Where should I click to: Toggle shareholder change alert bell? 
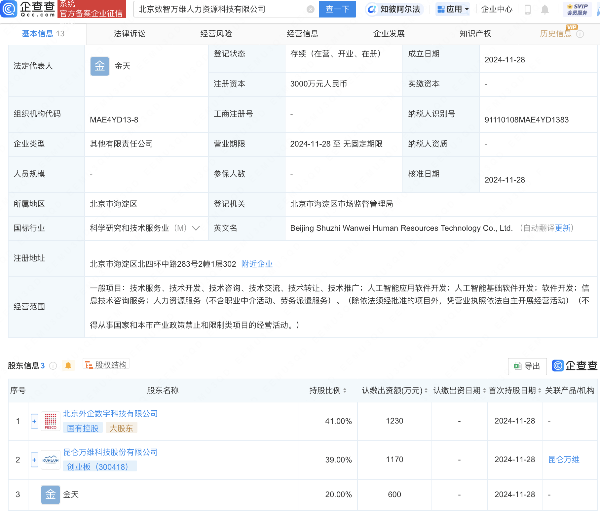coord(68,365)
